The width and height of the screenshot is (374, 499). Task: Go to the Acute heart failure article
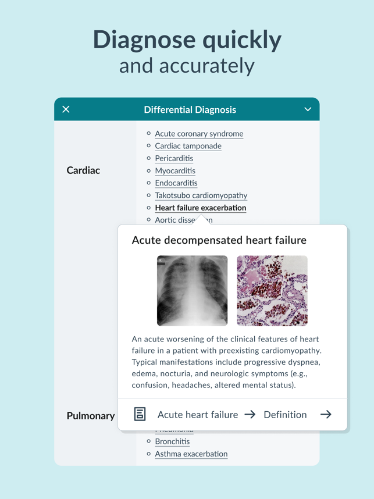click(x=198, y=415)
